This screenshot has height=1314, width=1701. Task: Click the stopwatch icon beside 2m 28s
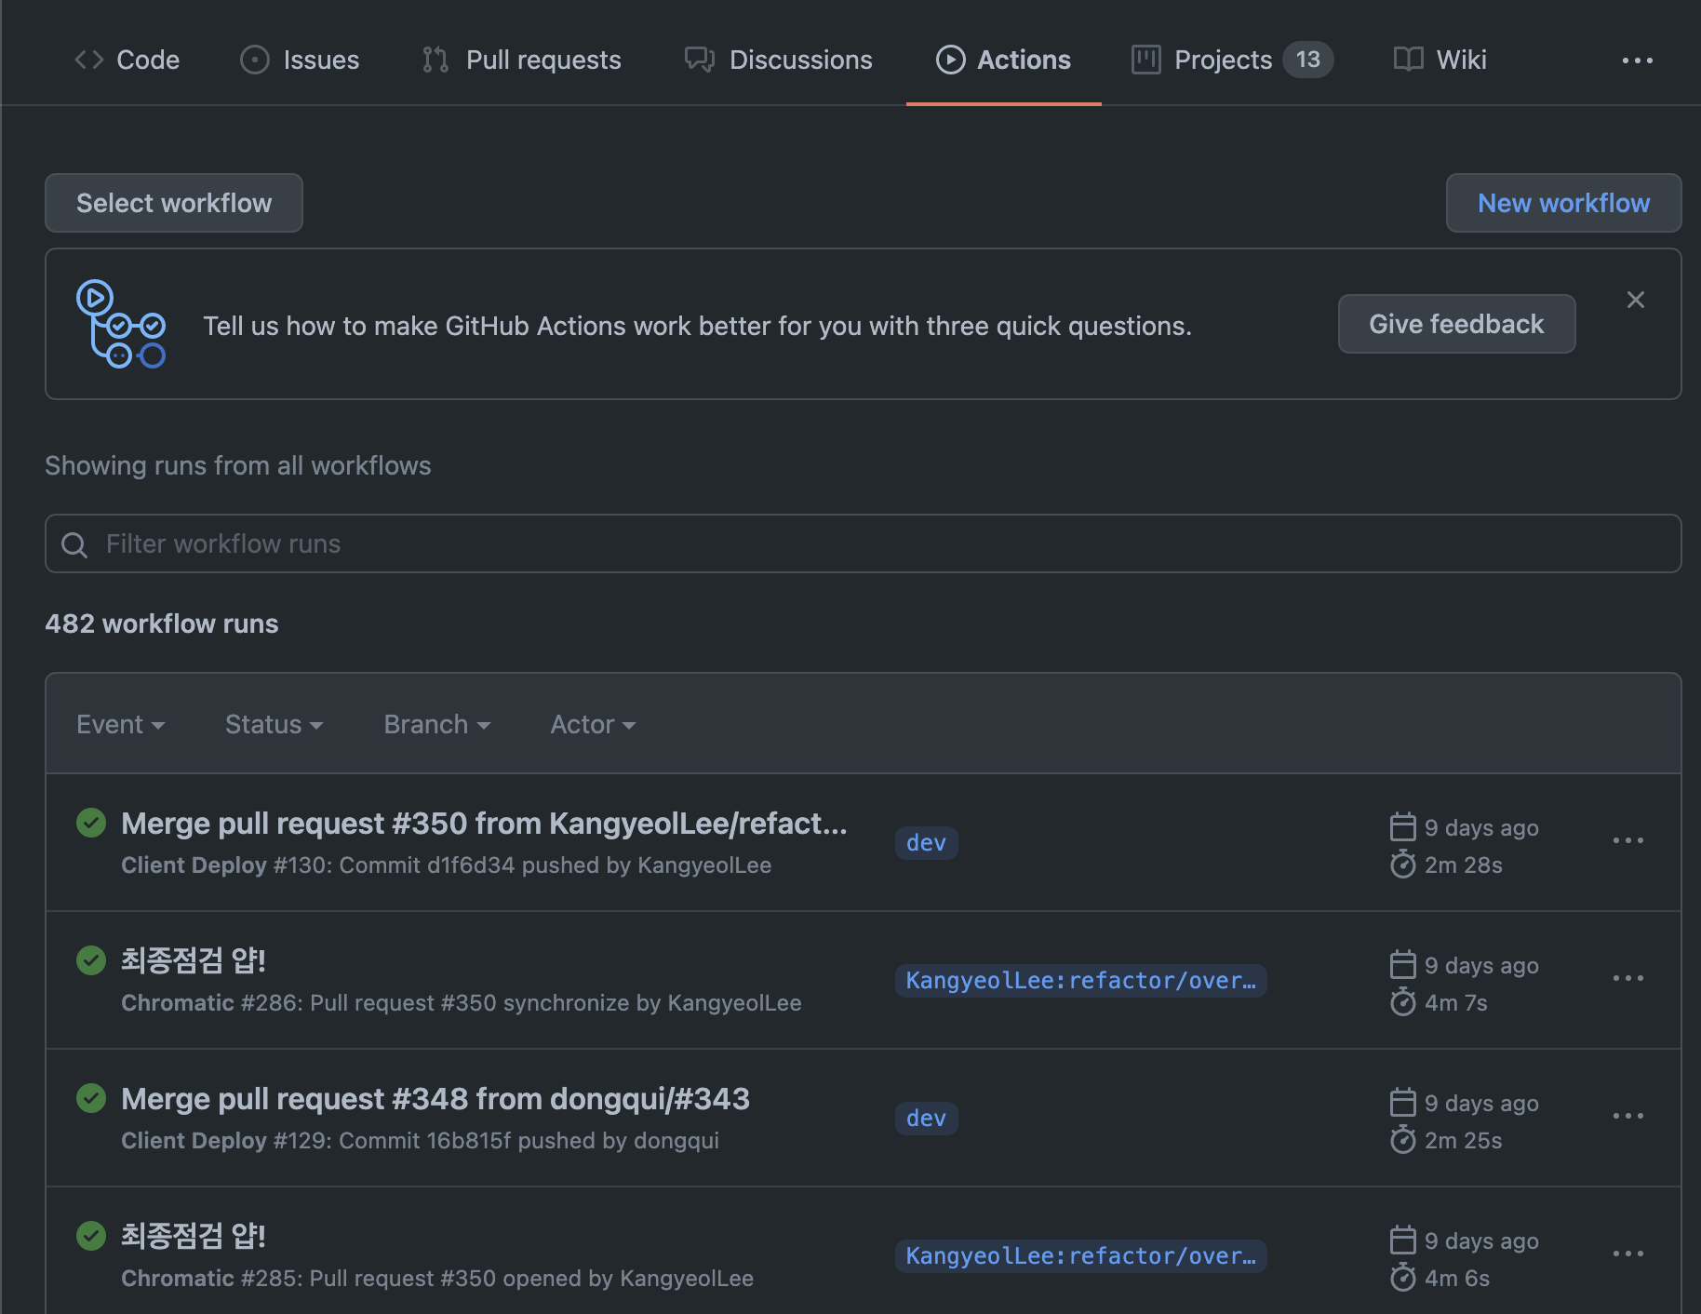coord(1403,865)
